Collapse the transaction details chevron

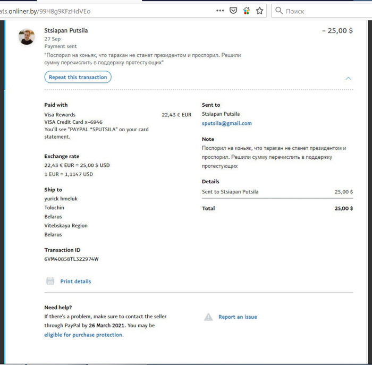tap(348, 78)
